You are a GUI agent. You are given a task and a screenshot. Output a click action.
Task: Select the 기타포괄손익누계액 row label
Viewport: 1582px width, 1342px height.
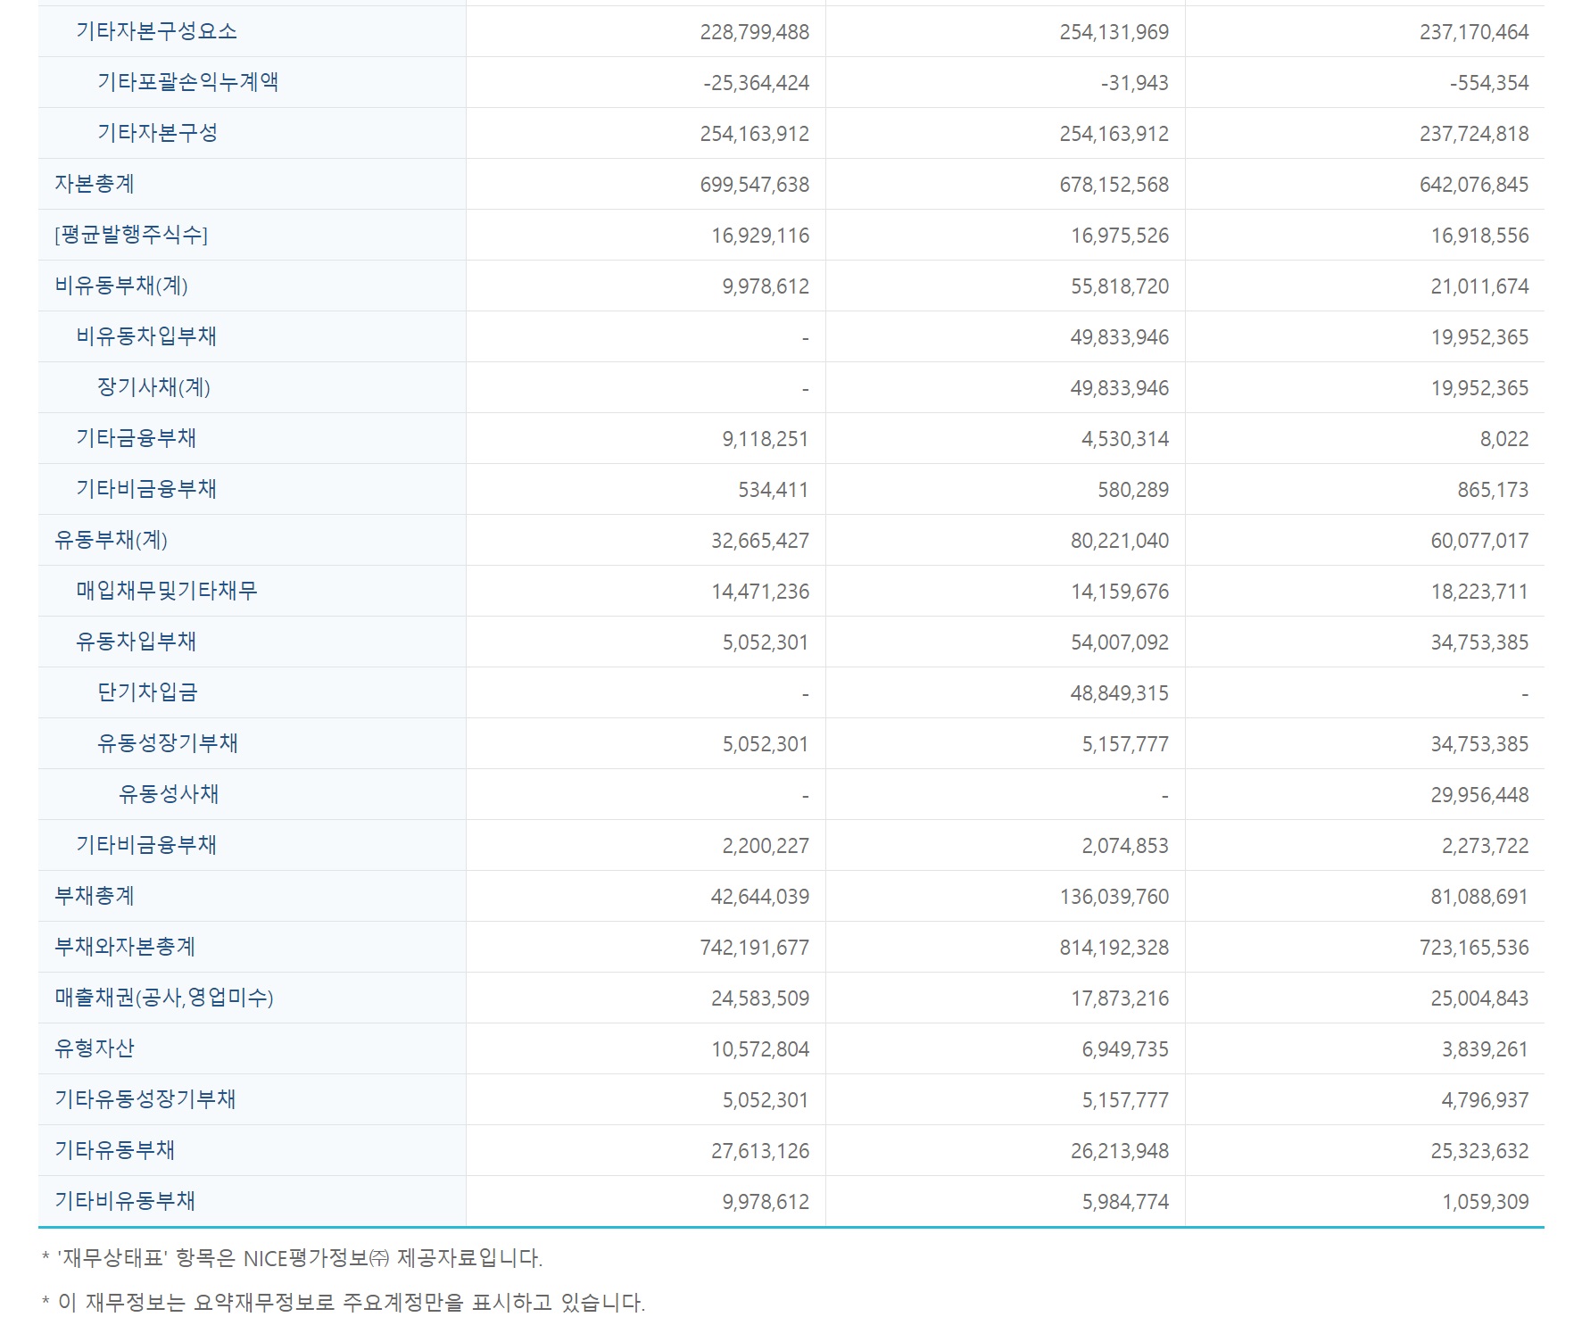pos(188,82)
